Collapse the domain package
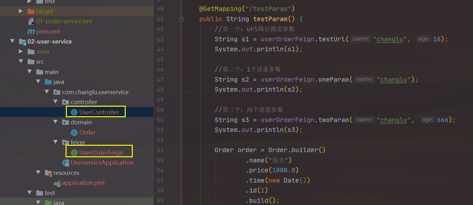The image size is (473, 205). coord(55,122)
